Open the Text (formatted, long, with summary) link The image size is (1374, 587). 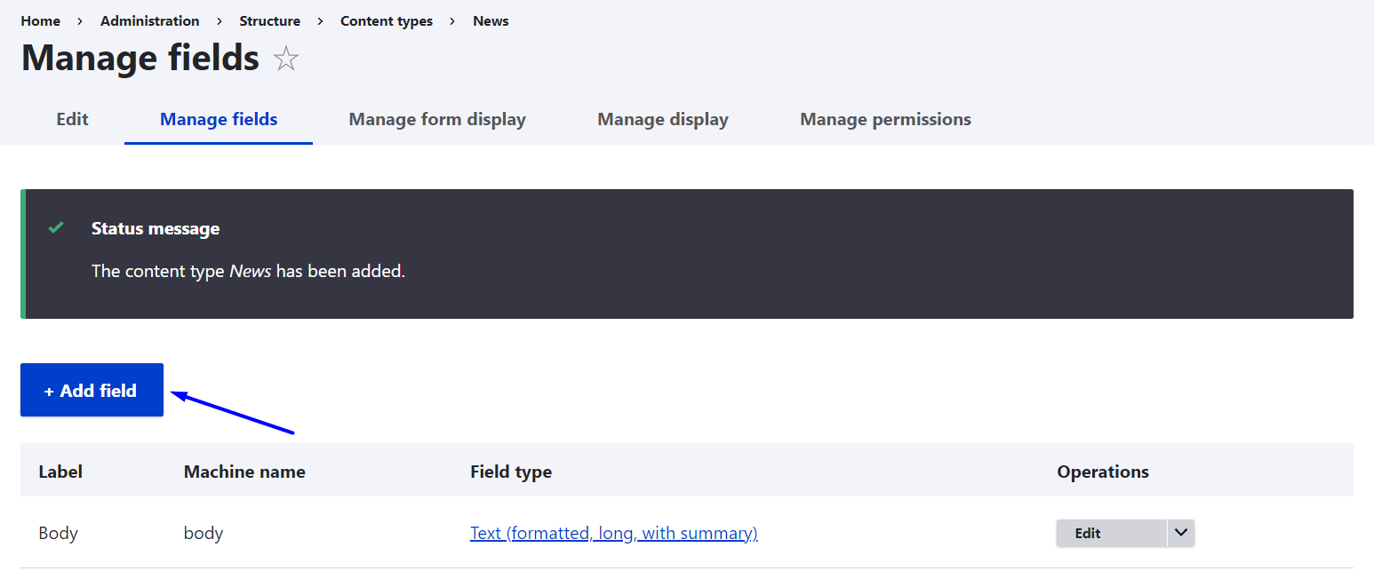[x=613, y=533]
